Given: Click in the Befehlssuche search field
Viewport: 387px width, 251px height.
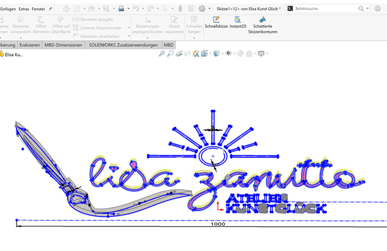Looking at the screenshot, I should (325, 8).
